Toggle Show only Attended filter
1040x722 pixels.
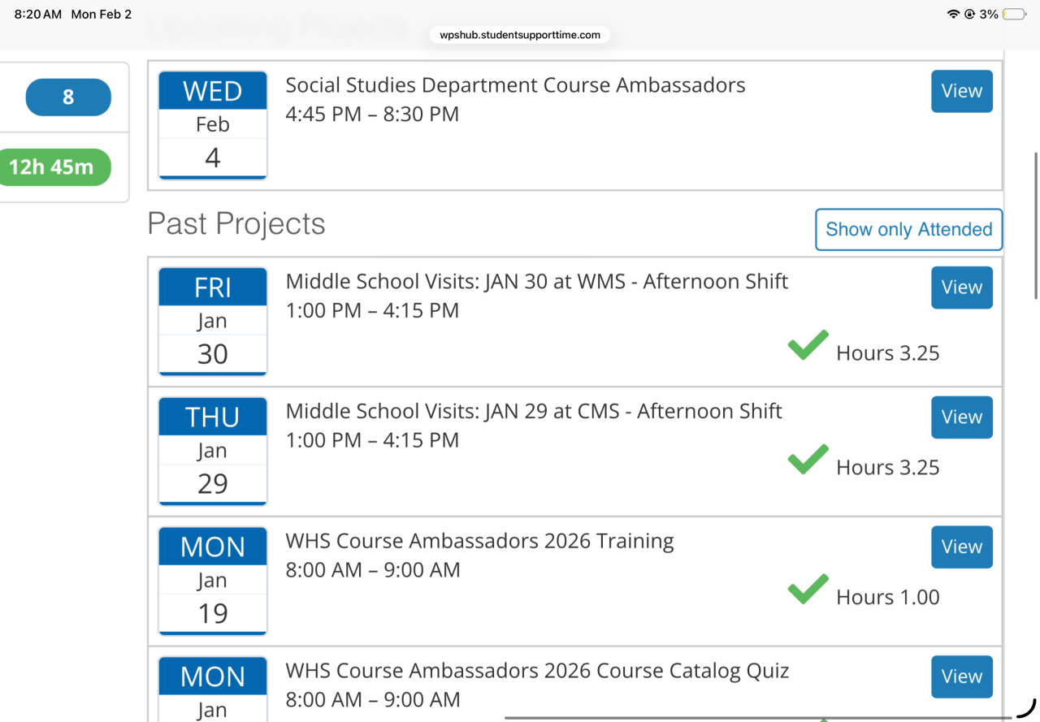pos(908,230)
